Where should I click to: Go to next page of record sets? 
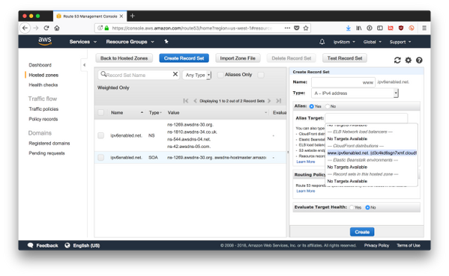tap(269, 101)
